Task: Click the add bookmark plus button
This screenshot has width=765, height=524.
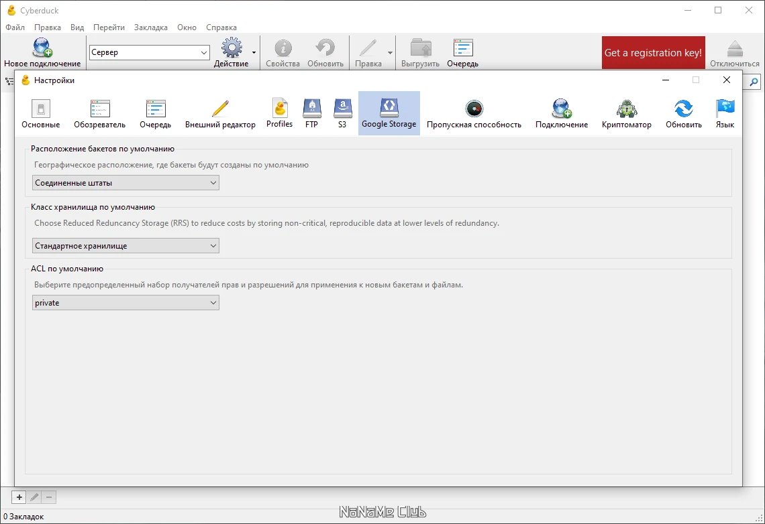Action: [x=19, y=497]
